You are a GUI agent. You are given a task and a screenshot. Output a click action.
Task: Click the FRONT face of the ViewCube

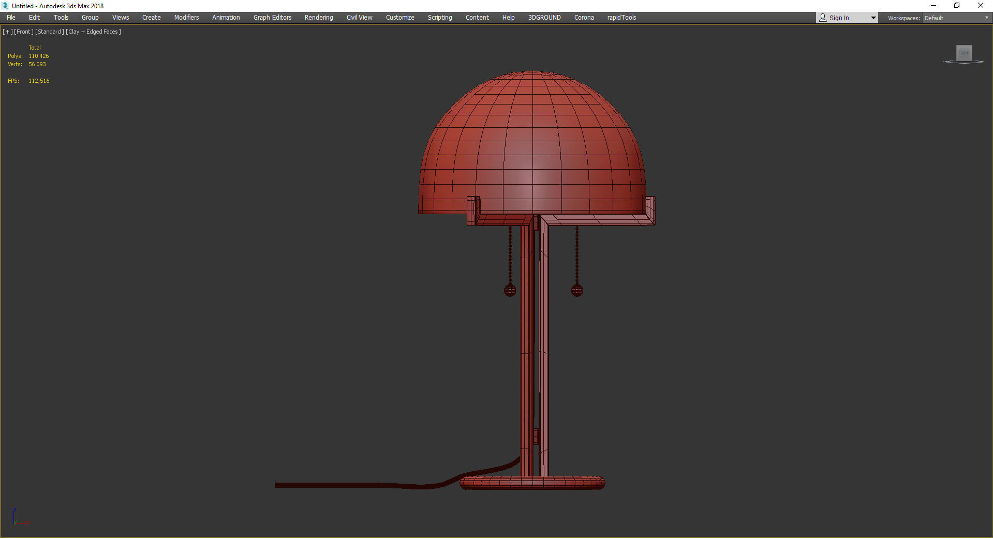964,53
